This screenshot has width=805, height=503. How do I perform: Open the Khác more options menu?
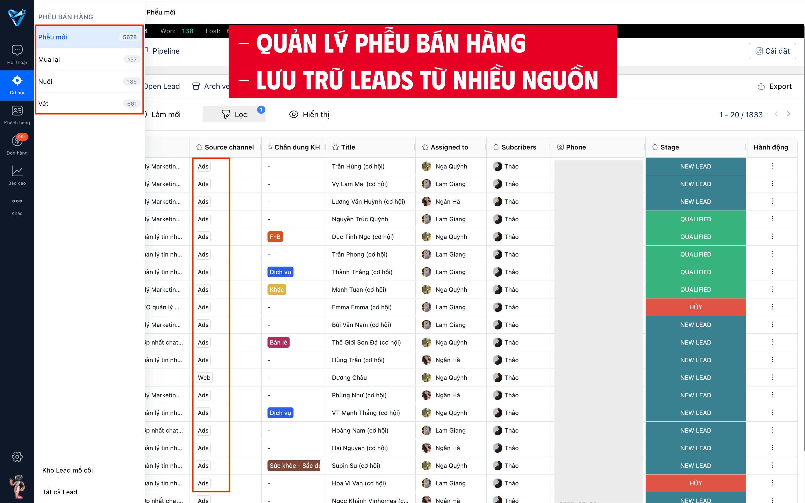pos(17,206)
